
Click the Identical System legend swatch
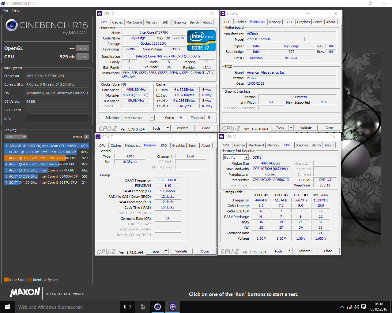click(30, 279)
